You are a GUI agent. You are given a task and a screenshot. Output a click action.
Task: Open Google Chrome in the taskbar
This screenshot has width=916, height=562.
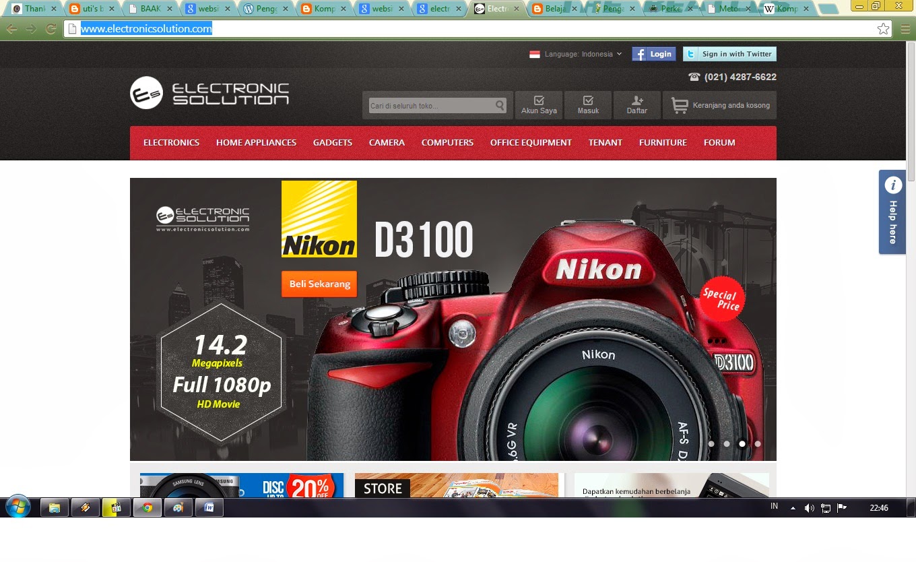(148, 507)
